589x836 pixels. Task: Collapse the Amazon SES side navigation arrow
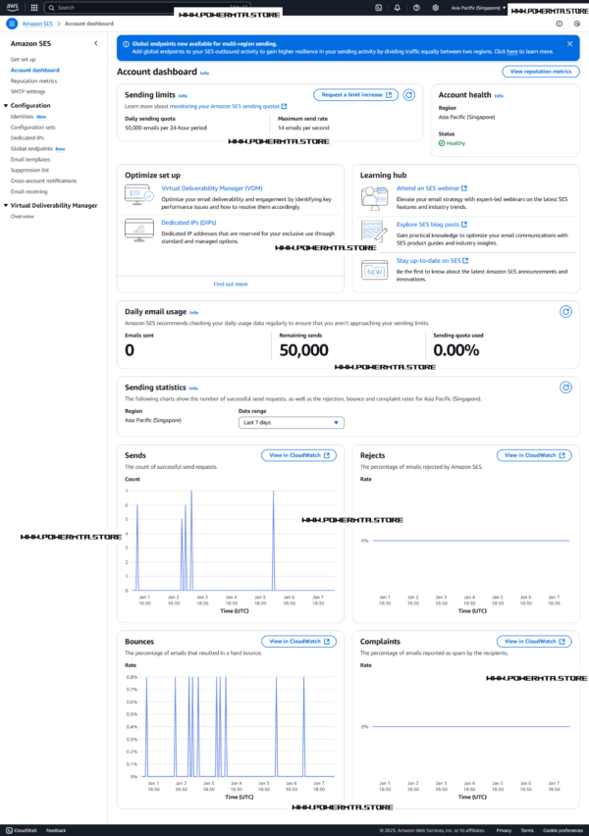(x=96, y=43)
